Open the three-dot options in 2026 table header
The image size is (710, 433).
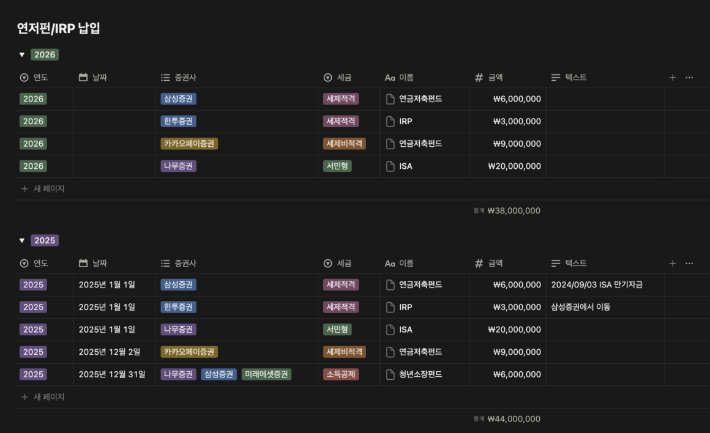[x=689, y=78]
